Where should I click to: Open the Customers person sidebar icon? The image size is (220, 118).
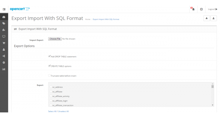[x=4, y=49]
